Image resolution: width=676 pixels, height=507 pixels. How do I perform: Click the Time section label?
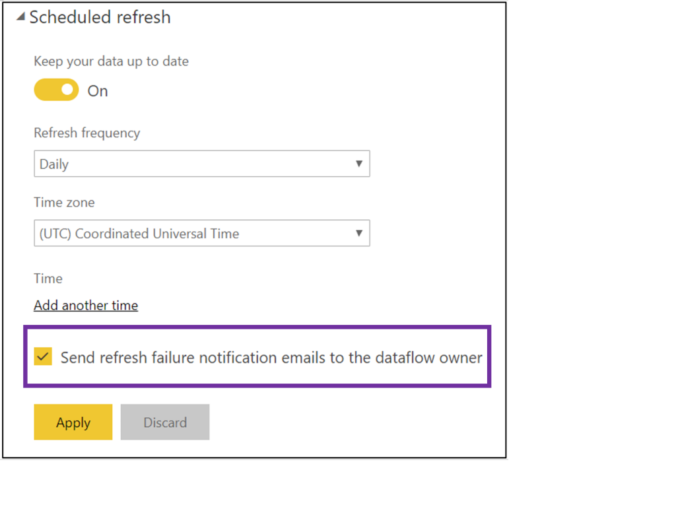(x=48, y=278)
